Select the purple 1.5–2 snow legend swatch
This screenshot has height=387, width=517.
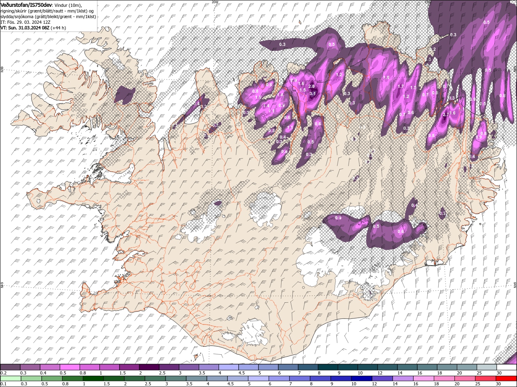click(x=129, y=367)
